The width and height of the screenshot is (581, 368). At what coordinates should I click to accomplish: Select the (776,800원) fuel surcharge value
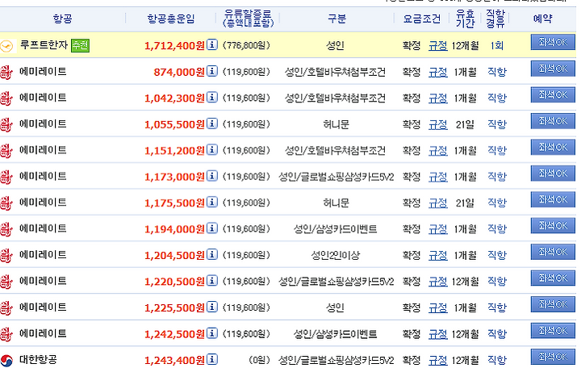(x=246, y=45)
